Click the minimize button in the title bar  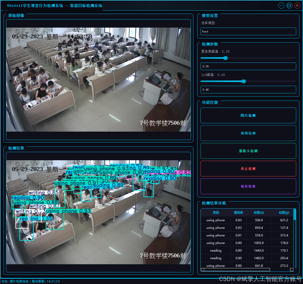click(281, 5)
